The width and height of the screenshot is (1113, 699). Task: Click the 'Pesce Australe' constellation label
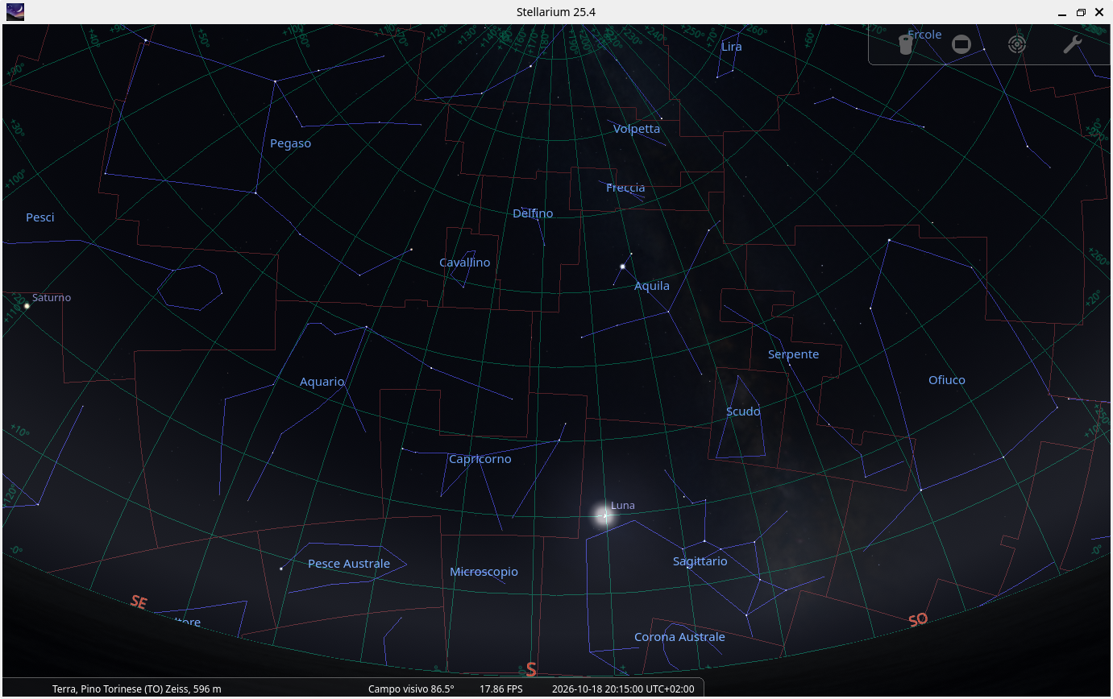(x=349, y=564)
